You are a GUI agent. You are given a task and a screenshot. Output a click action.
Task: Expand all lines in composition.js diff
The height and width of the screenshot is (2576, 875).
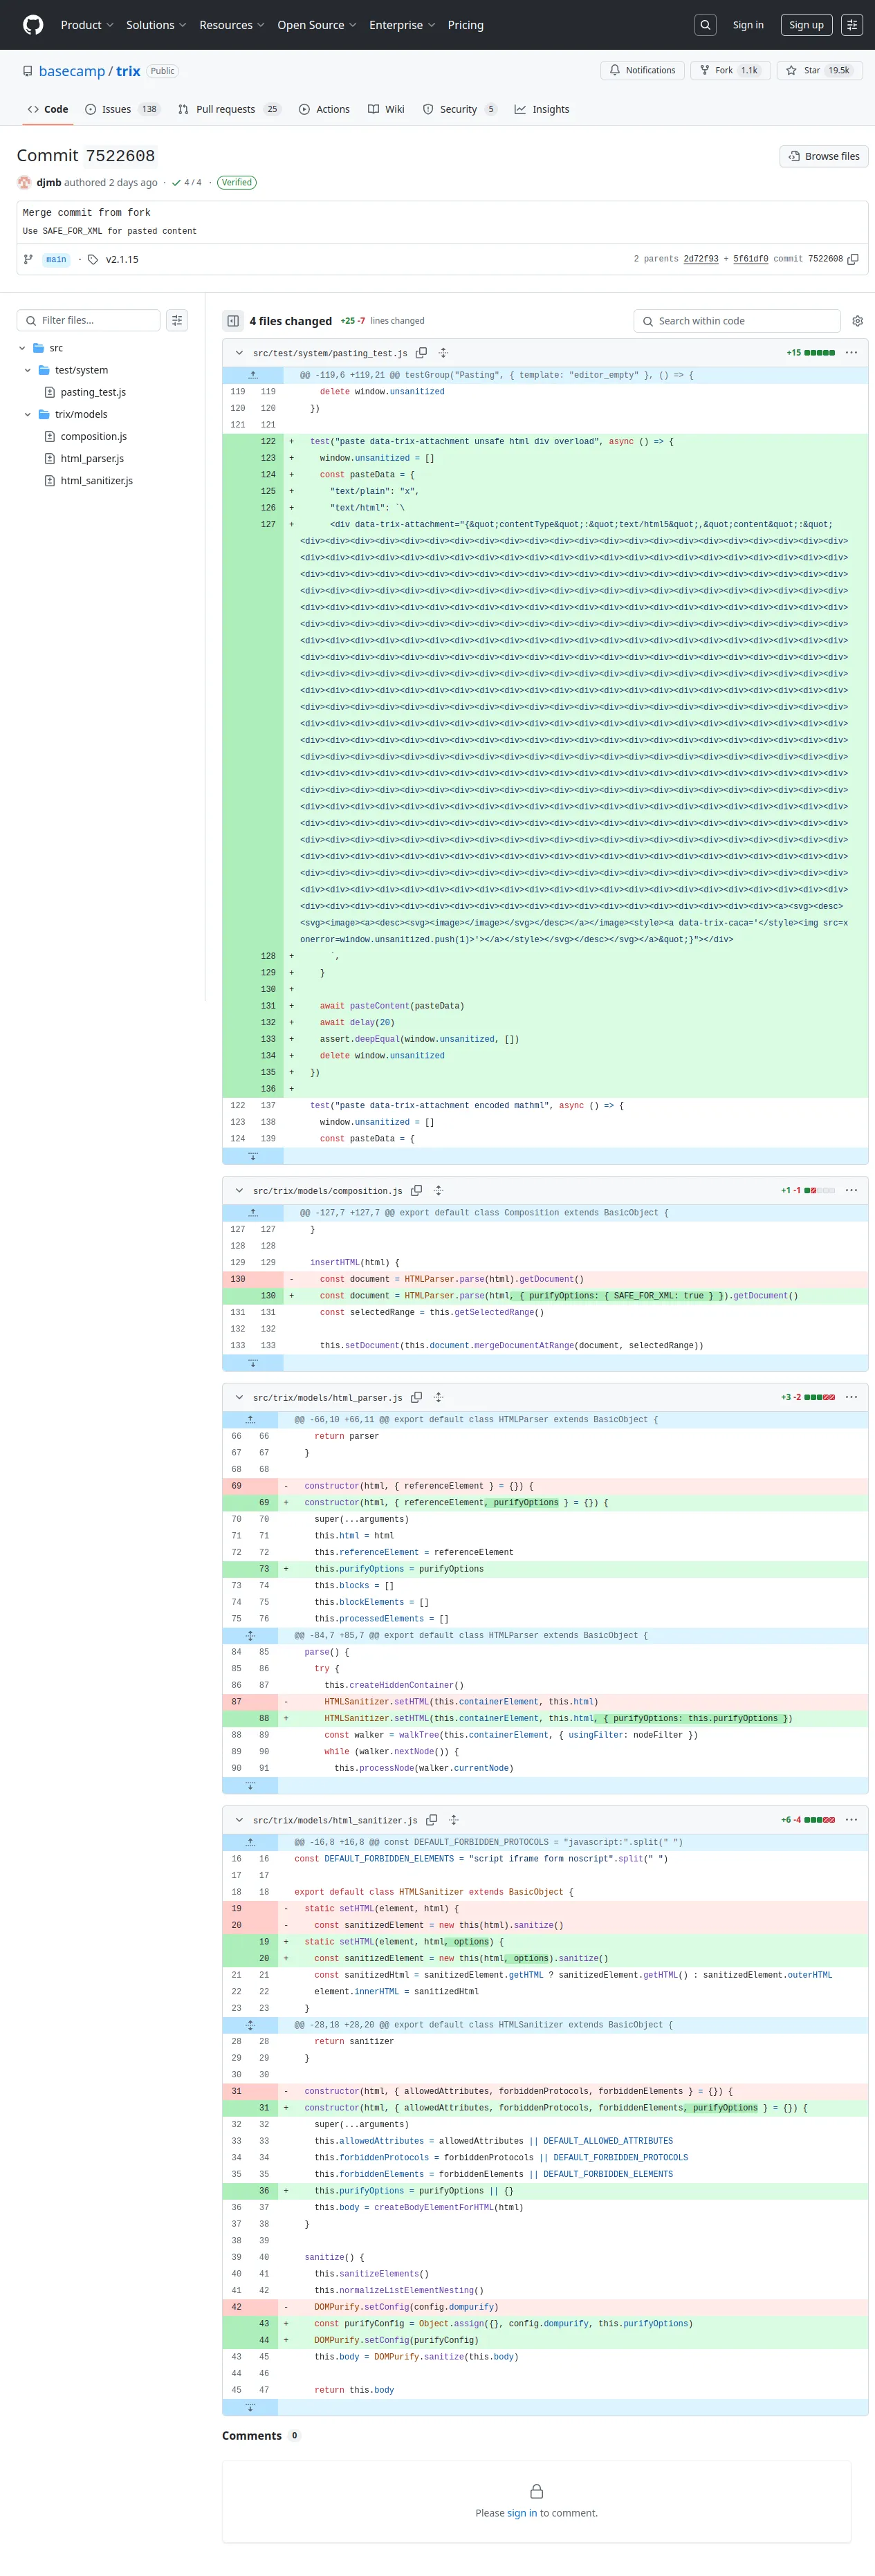point(438,1191)
